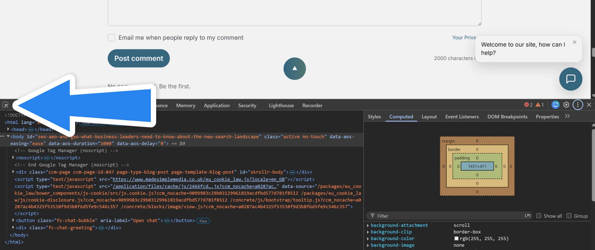Open the warnings count indicator
The height and width of the screenshot is (250, 595).
540,105
